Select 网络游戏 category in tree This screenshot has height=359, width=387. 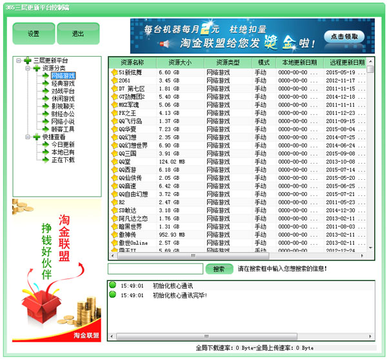pyautogui.click(x=63, y=75)
